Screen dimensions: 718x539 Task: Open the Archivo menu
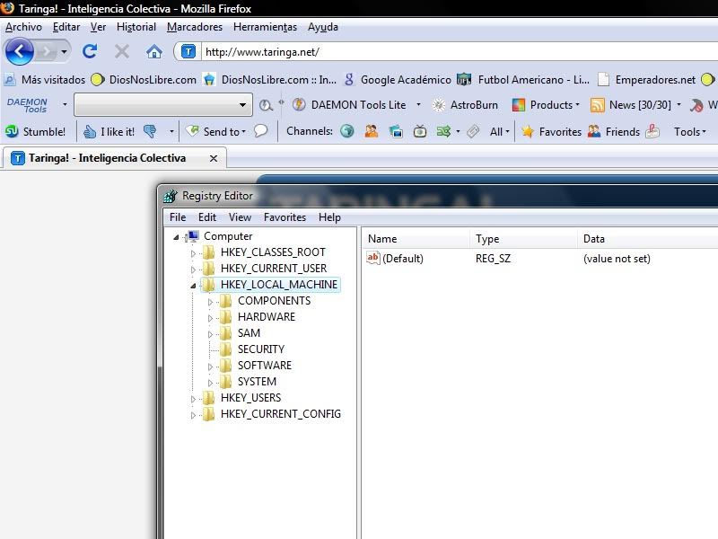pyautogui.click(x=23, y=27)
